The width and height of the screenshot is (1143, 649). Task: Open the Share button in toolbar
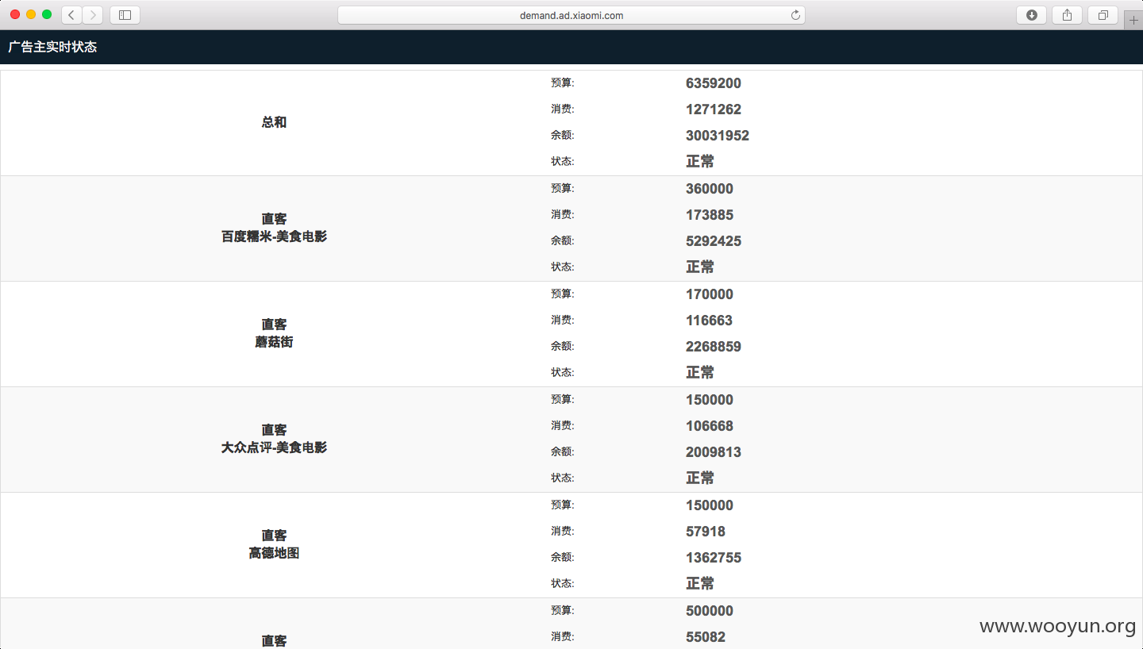click(x=1067, y=15)
